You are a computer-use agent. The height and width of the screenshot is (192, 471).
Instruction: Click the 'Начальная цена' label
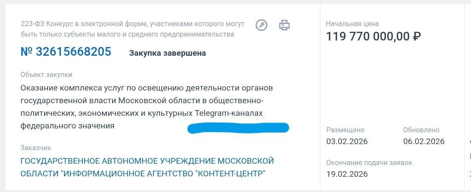(352, 24)
